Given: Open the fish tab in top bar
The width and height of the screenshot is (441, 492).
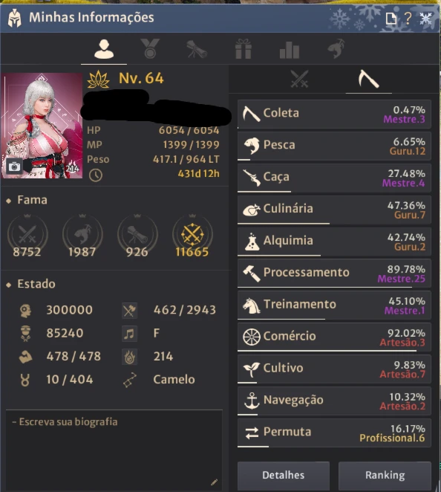Looking at the screenshot, I should [x=336, y=48].
